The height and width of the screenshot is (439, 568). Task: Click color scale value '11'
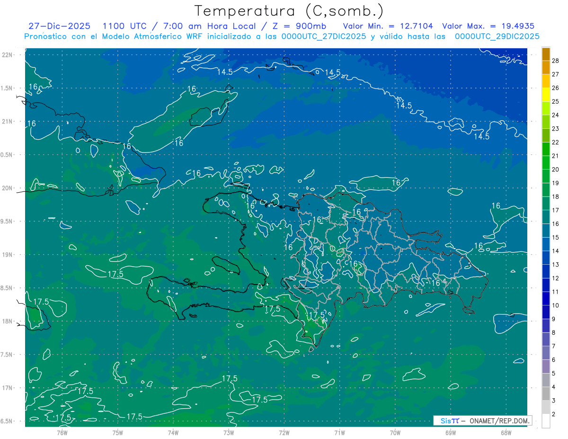pyautogui.click(x=556, y=292)
